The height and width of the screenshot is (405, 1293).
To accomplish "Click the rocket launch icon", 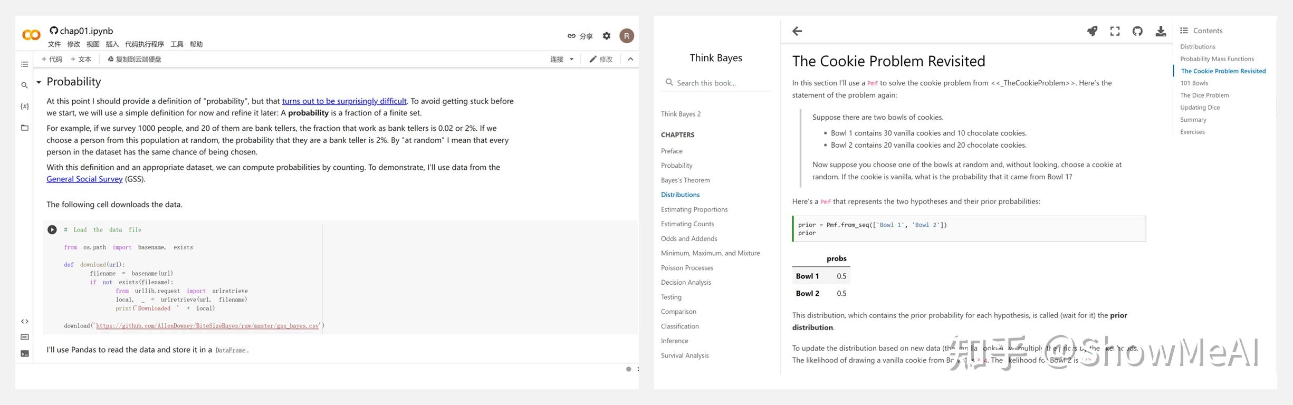I will coord(1092,31).
